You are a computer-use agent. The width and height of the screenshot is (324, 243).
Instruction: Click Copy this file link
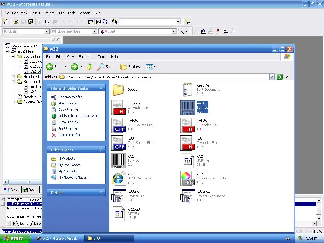[68, 109]
